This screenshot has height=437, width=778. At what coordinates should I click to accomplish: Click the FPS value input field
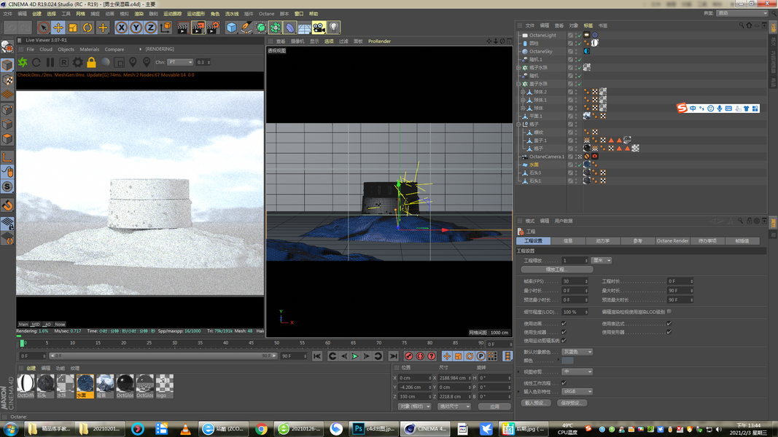click(575, 281)
